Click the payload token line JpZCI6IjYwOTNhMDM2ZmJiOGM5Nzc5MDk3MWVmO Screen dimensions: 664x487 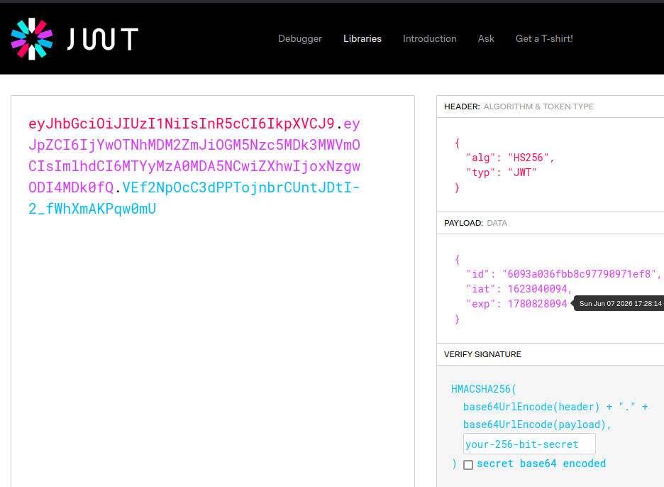(194, 145)
